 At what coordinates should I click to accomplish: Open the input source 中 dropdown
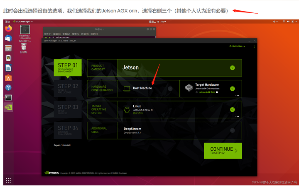click(x=275, y=22)
